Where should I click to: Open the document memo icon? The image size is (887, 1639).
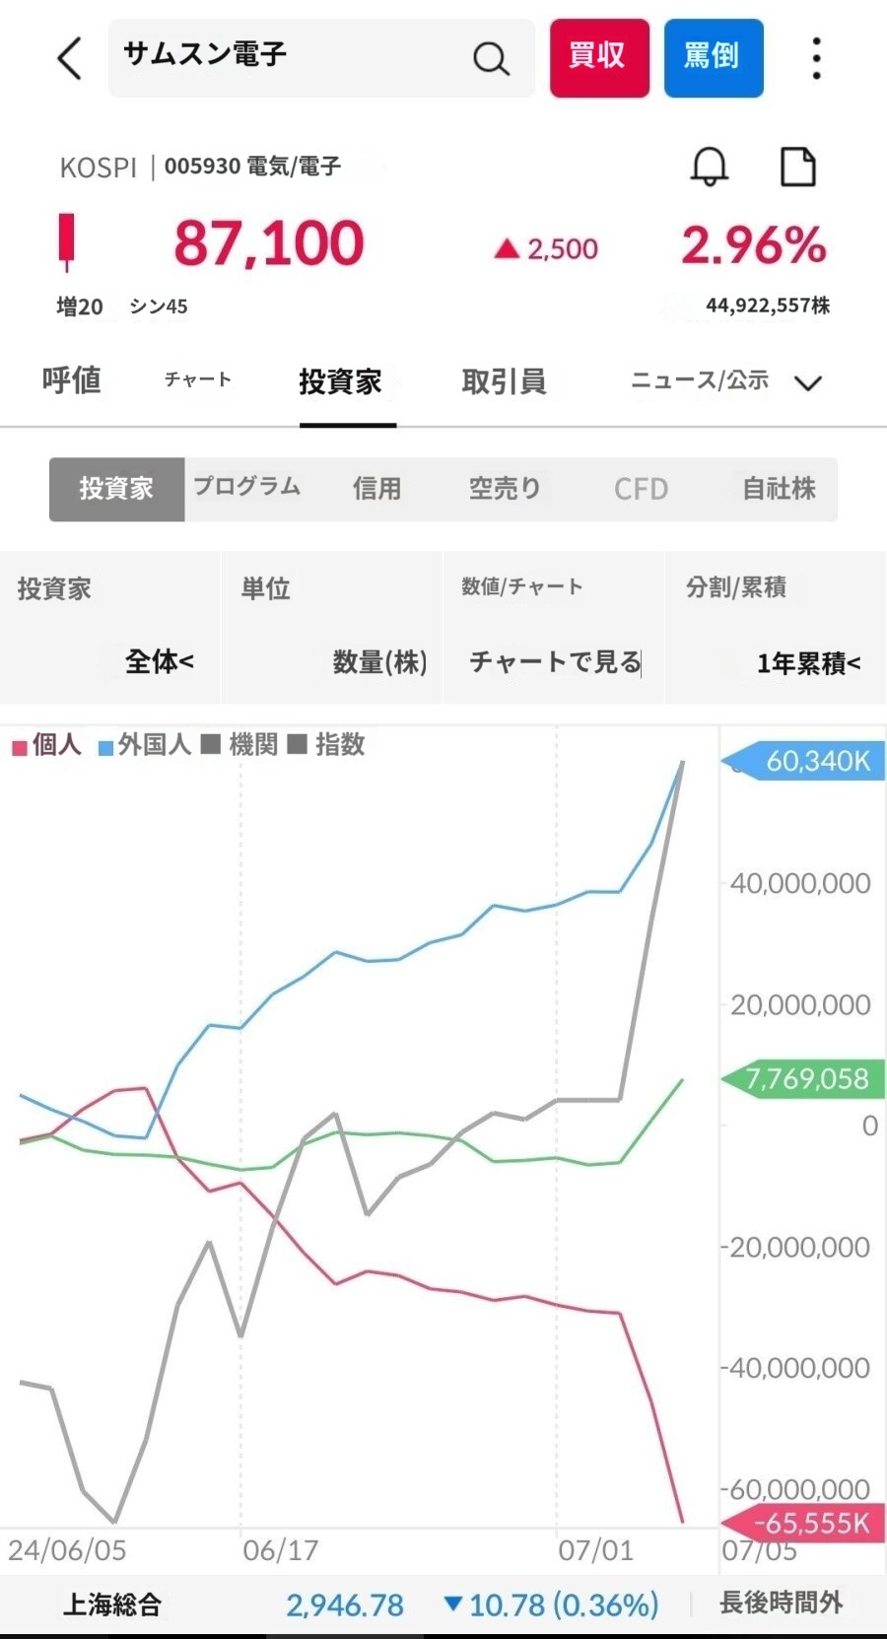(797, 167)
